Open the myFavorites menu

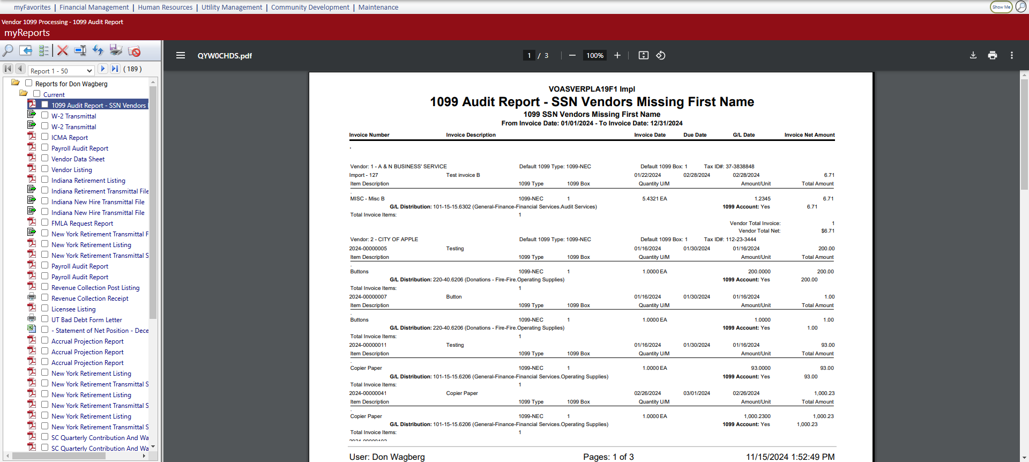pyautogui.click(x=32, y=7)
